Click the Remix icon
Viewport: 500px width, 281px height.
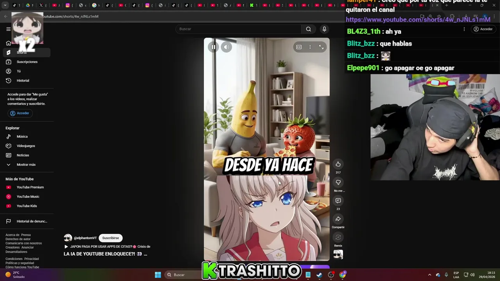coord(338,237)
